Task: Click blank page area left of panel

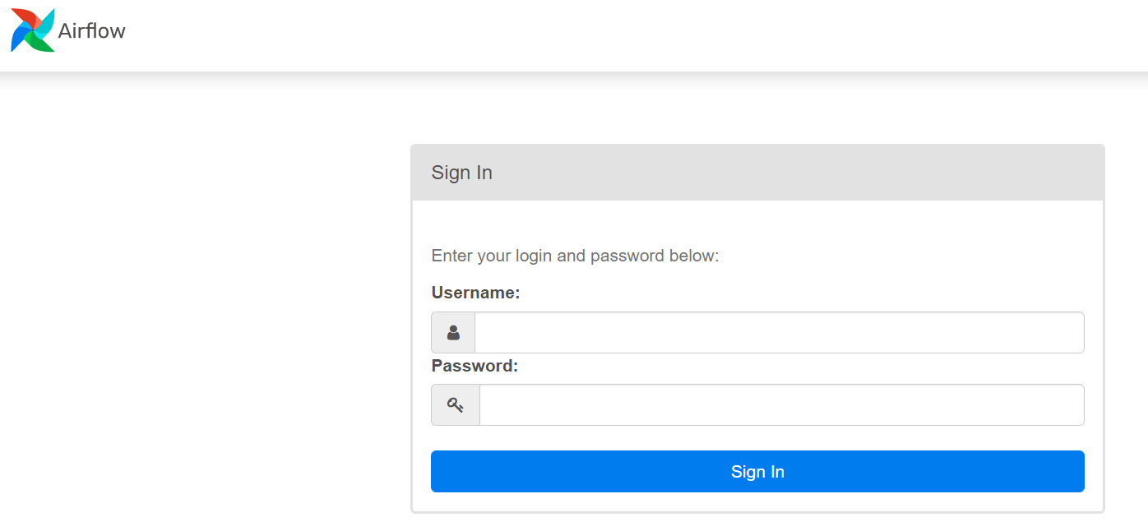Action: click(x=206, y=329)
